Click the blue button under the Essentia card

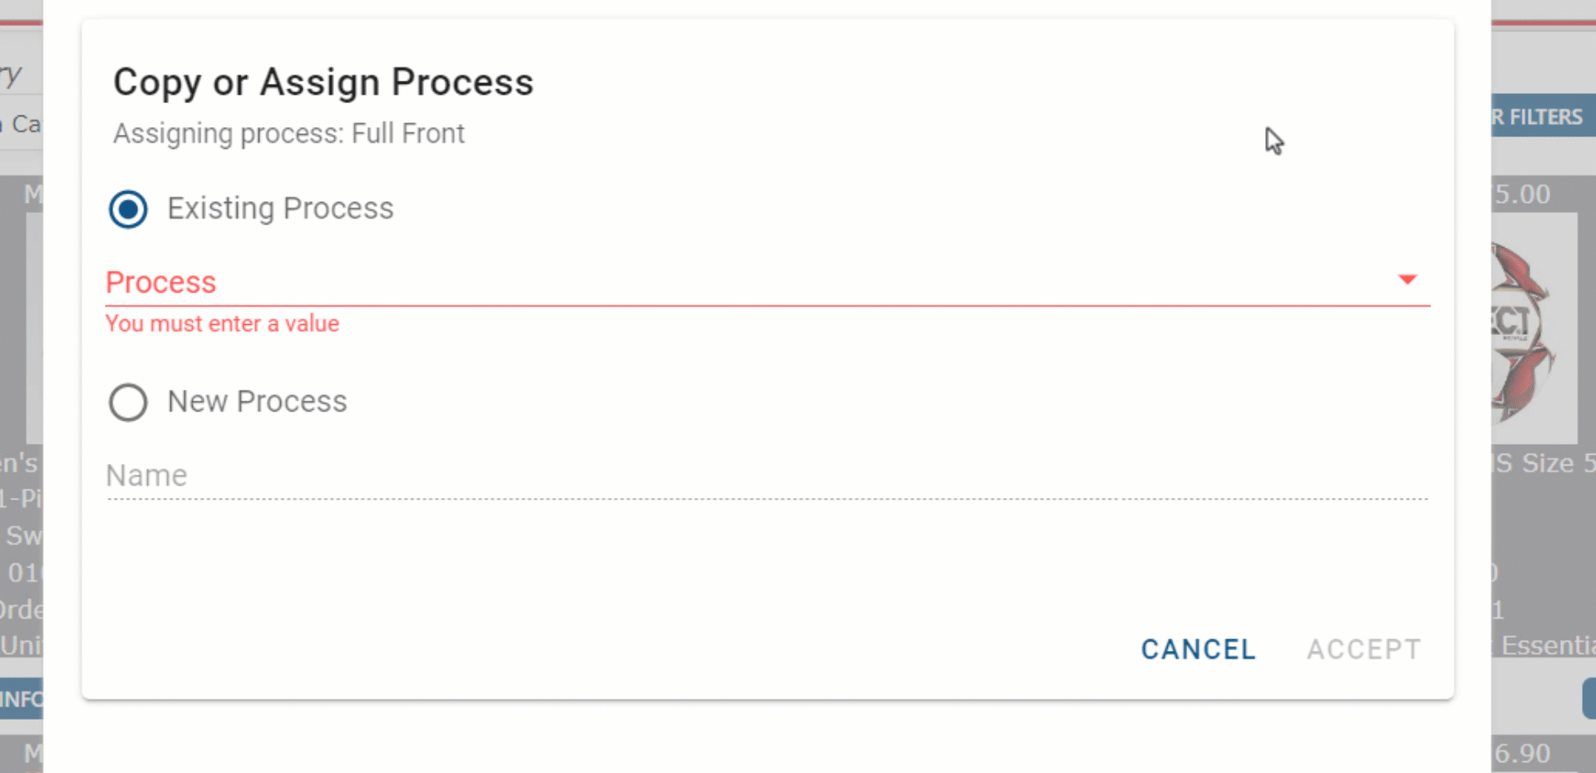coord(1589,698)
